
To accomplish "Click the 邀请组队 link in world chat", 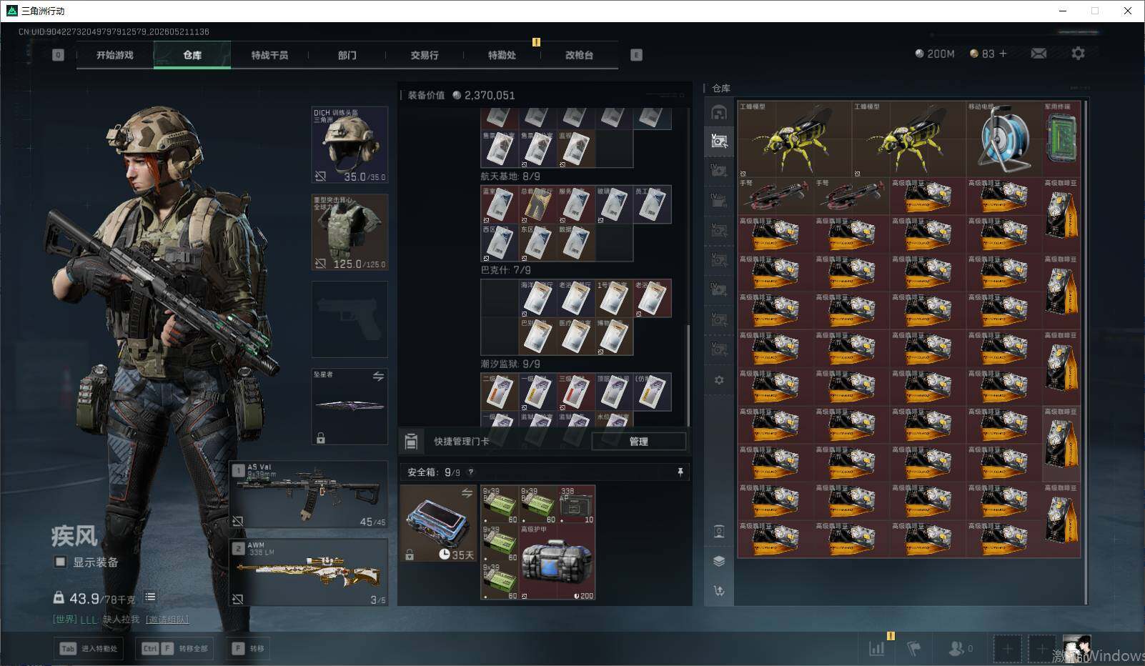I will point(167,620).
